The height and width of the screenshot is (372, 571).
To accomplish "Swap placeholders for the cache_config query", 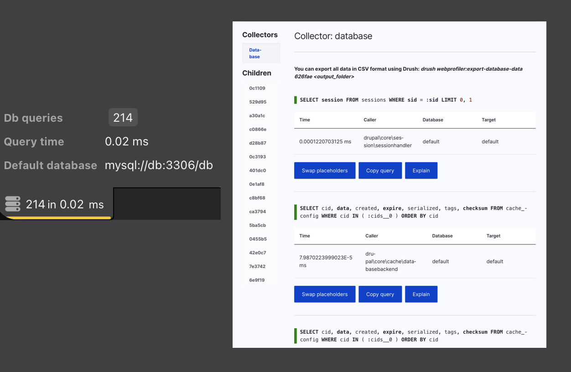I will pos(325,294).
